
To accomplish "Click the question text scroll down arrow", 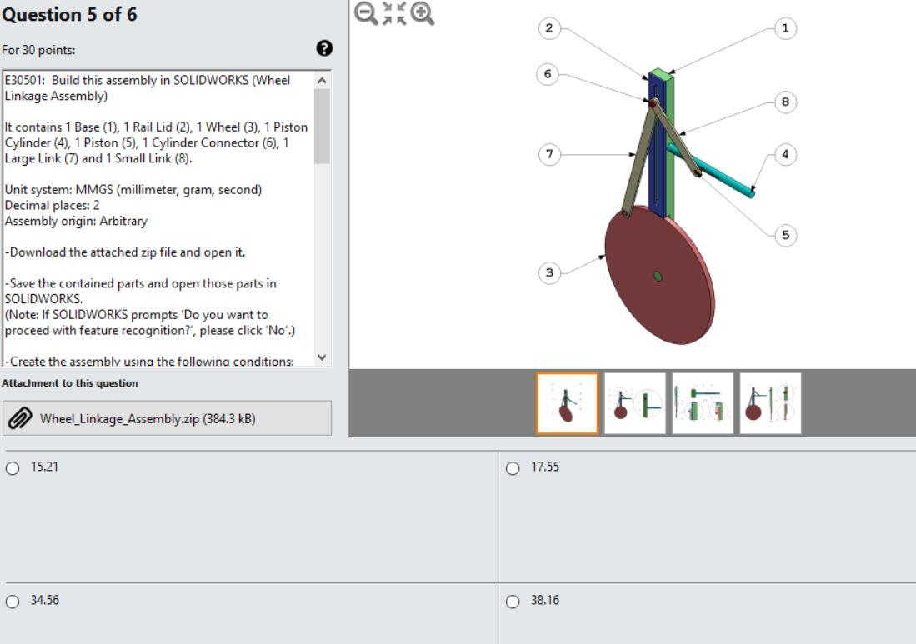I will [322, 357].
